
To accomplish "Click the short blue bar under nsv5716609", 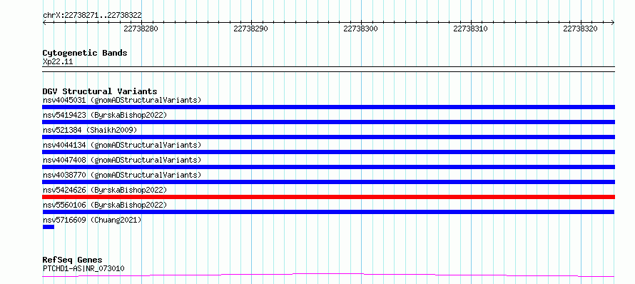I will 49,227.
